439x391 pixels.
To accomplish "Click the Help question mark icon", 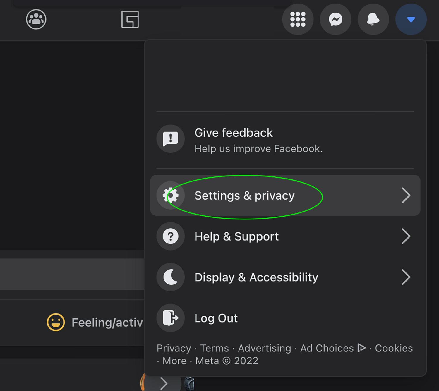I will tap(171, 236).
